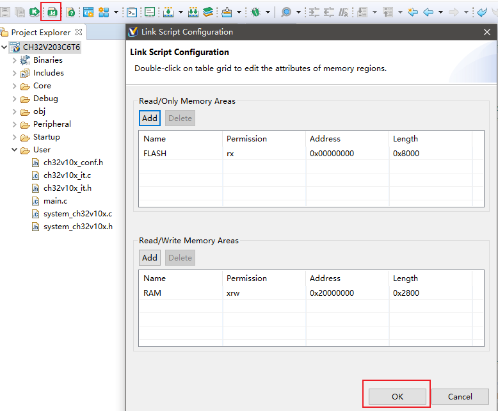The height and width of the screenshot is (411, 498).
Task: Add a Read/Only memory area
Action: 150,118
